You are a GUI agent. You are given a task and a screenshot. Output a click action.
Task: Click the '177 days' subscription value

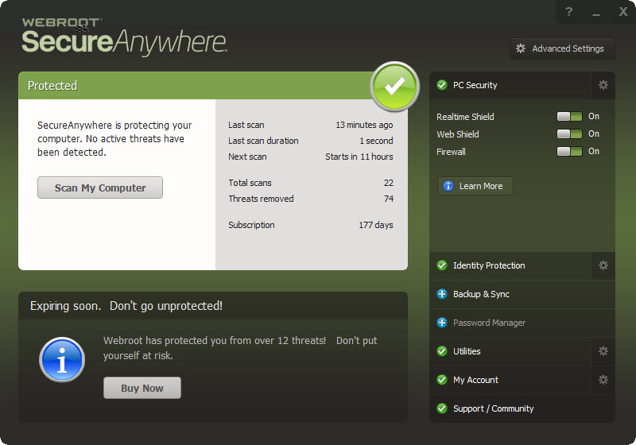point(375,225)
